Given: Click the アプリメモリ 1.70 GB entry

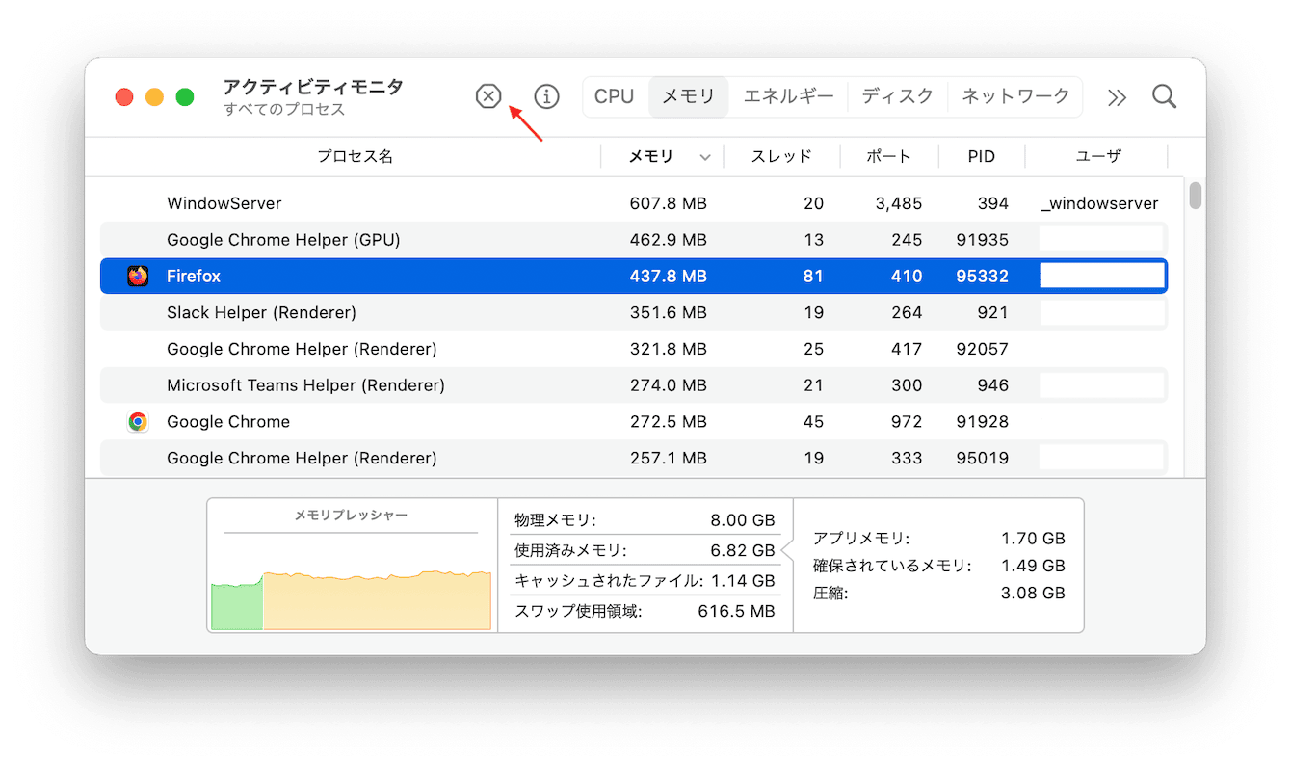Looking at the screenshot, I should [939, 539].
